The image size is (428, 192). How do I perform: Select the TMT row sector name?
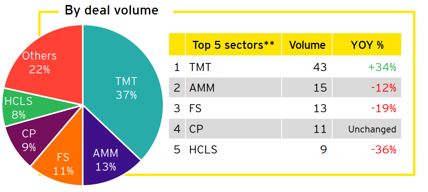point(200,68)
